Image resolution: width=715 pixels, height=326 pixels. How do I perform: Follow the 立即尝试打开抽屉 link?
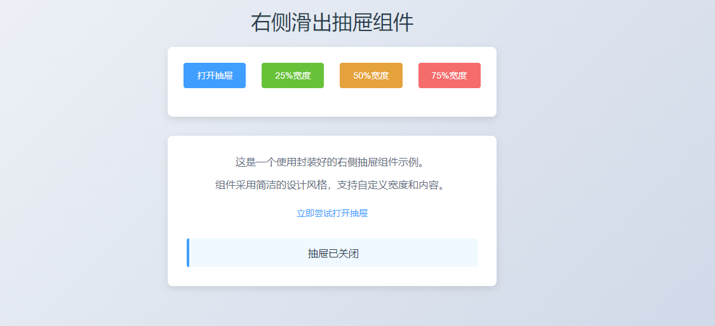click(332, 214)
